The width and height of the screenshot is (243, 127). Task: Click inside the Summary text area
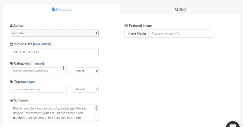click(x=52, y=113)
